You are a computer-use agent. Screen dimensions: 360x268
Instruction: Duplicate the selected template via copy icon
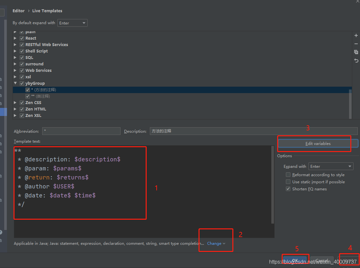(x=356, y=52)
